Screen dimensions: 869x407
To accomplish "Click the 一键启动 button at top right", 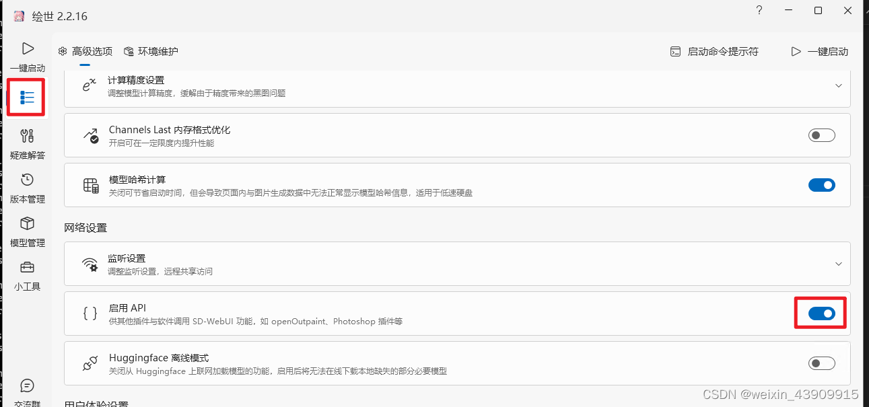I will 819,51.
